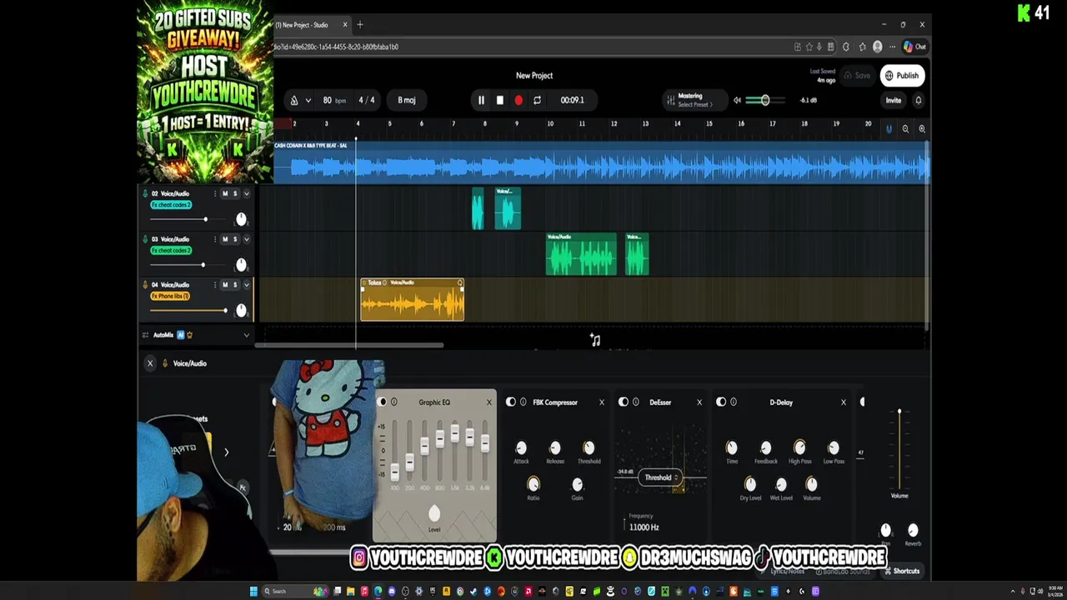Toggle the DeEsser effect on/off
Viewport: 1067px width, 600px height.
click(624, 402)
